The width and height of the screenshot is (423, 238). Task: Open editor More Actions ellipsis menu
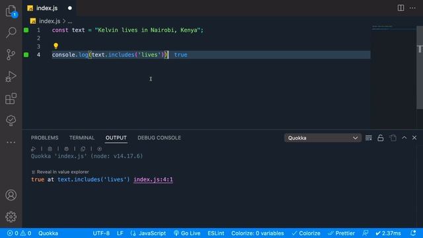point(412,8)
